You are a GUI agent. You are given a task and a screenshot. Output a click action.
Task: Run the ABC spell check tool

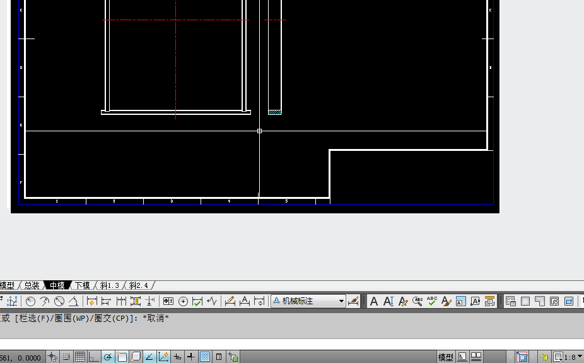(432, 302)
